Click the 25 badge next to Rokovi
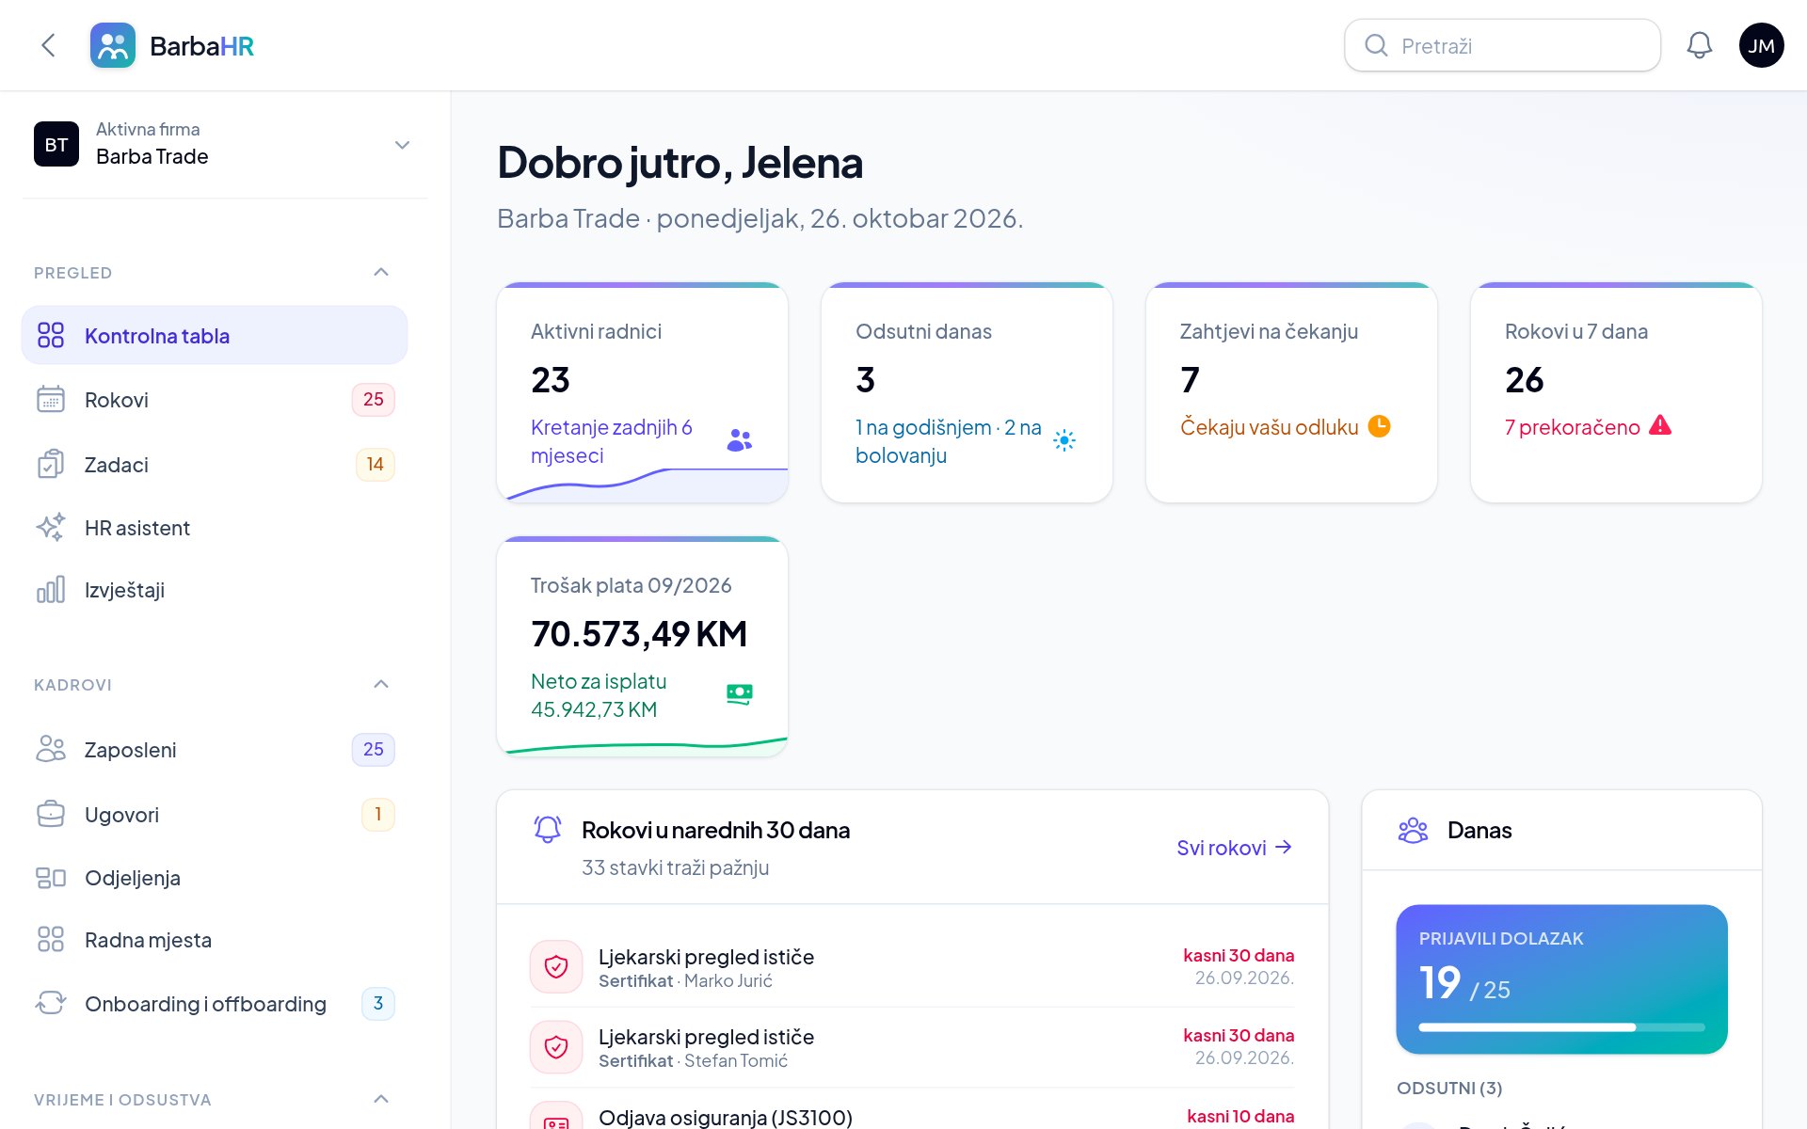The height and width of the screenshot is (1129, 1807). coord(373,399)
